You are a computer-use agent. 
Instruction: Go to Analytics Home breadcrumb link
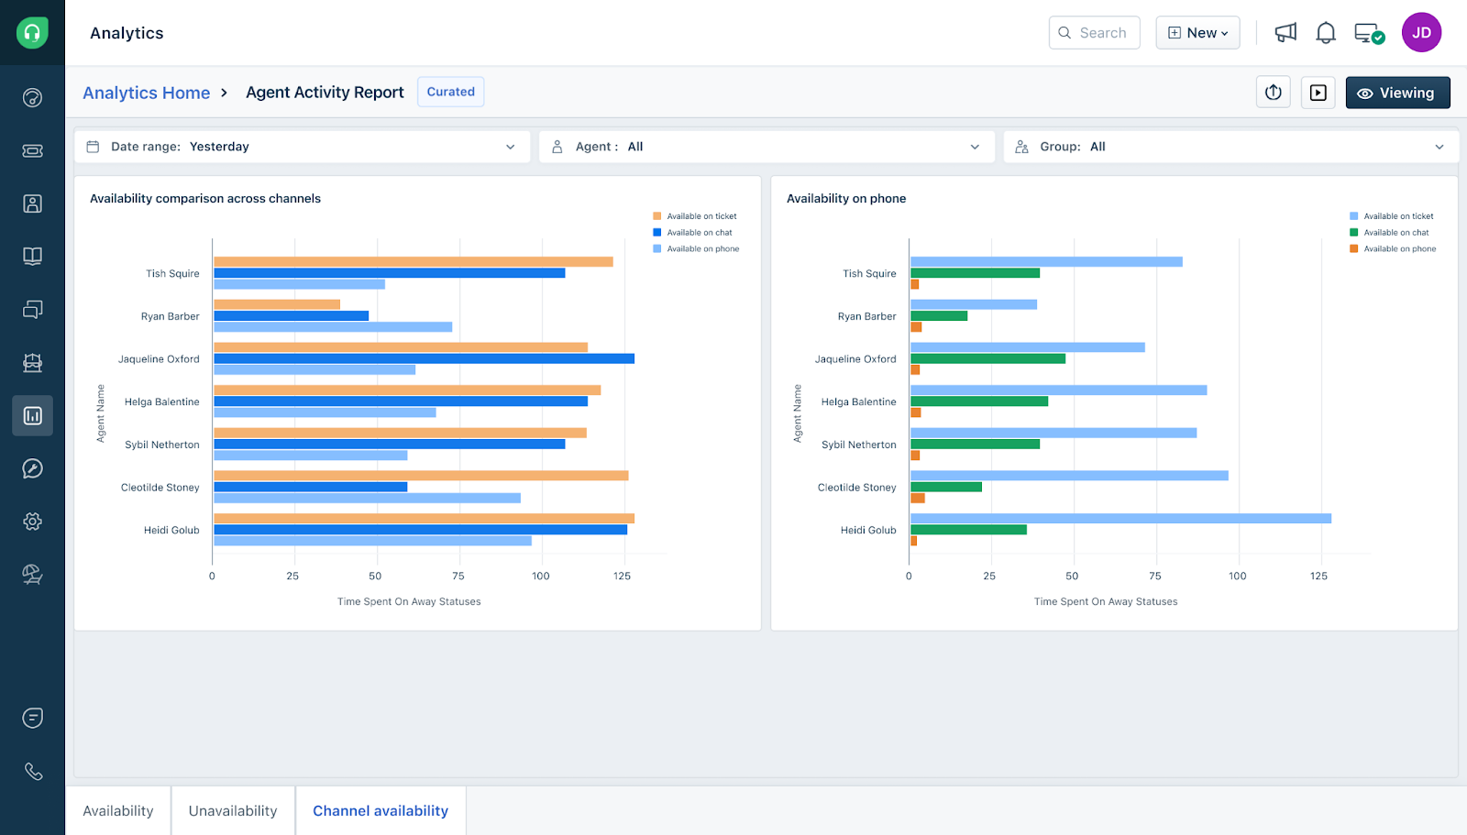tap(147, 93)
